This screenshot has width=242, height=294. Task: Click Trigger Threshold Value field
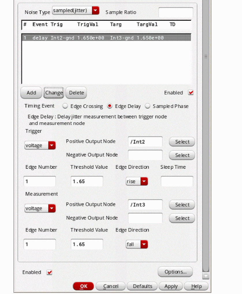click(x=87, y=181)
